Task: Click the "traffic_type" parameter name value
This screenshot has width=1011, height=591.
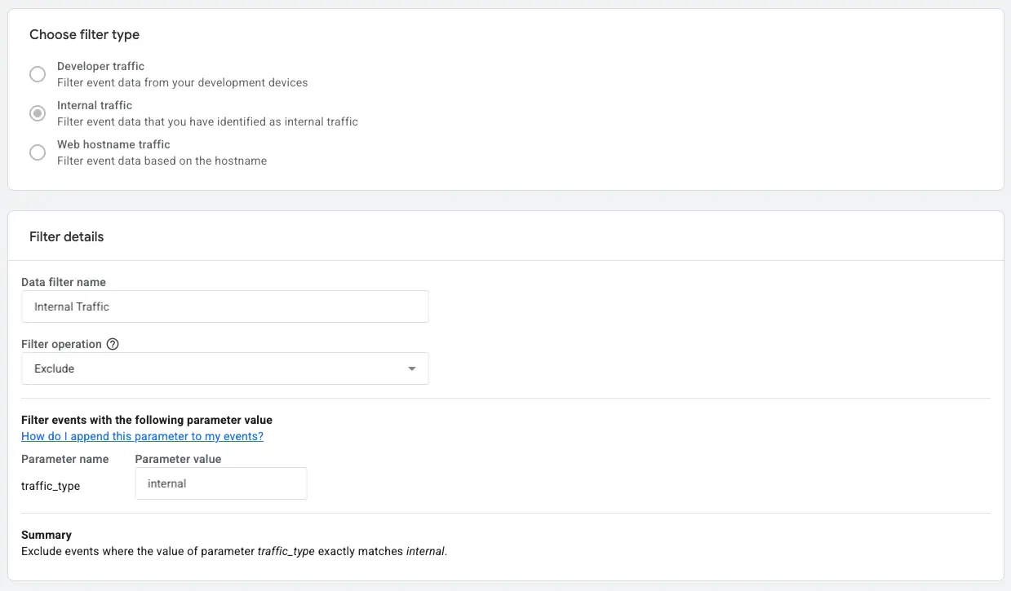Action: pos(51,486)
